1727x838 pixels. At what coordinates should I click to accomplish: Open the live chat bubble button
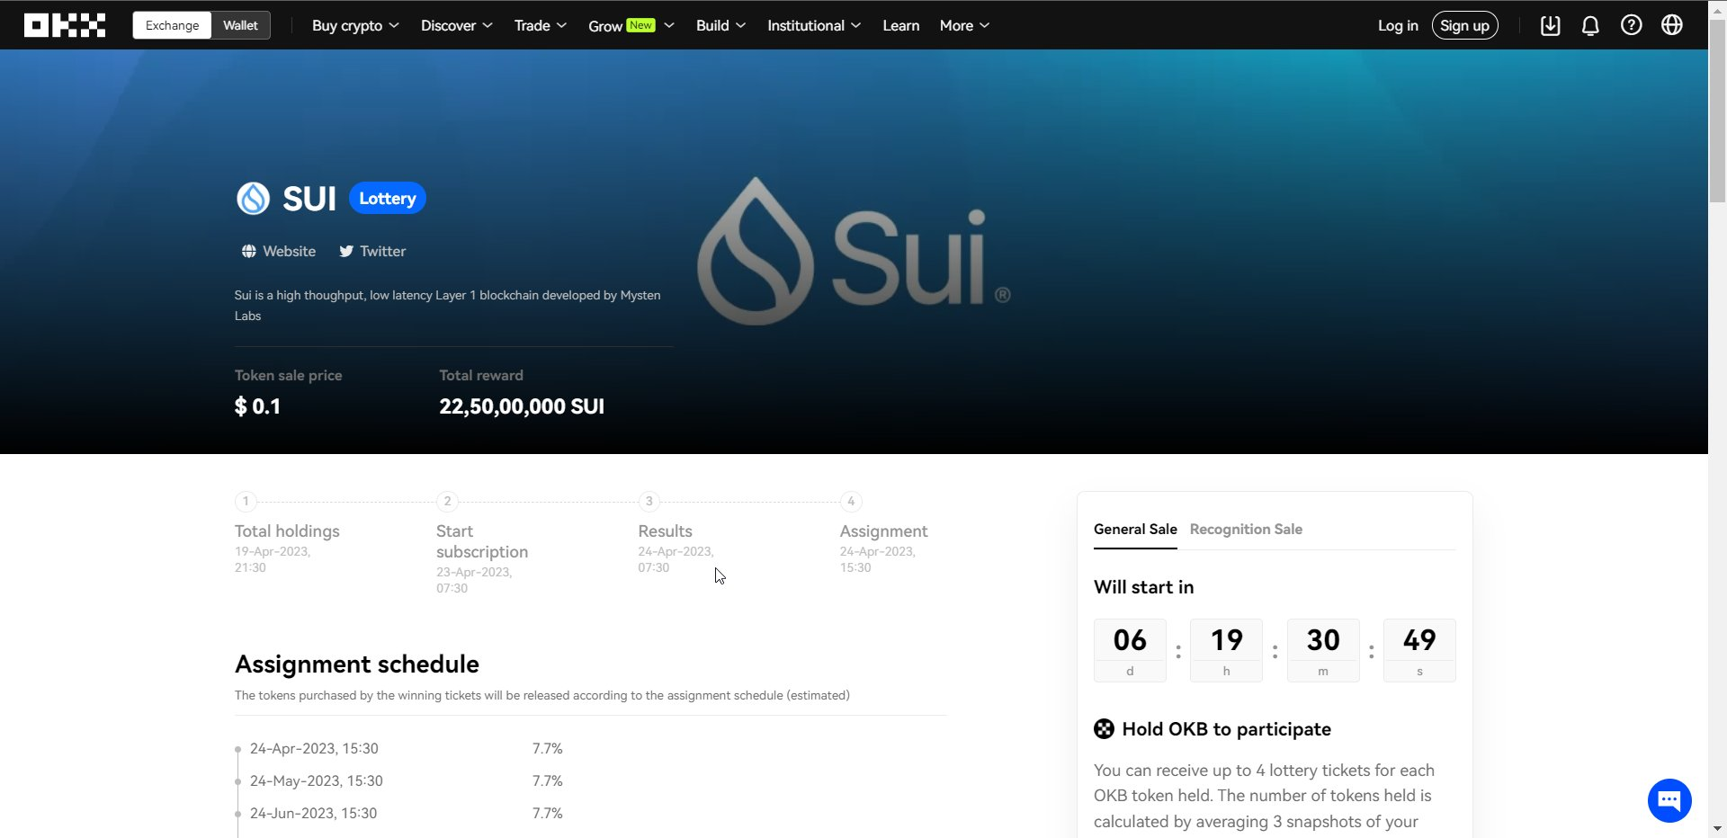pyautogui.click(x=1669, y=800)
